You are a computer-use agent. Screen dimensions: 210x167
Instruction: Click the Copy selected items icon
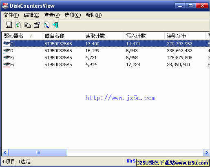point(27,25)
